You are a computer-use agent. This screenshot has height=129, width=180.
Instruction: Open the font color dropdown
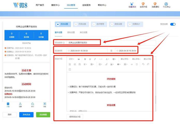[x=107, y=59]
